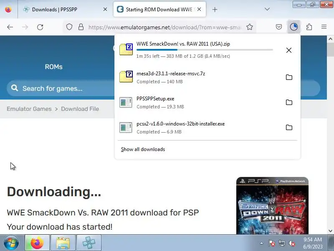The image size is (334, 251).
Task: Open the clock showing 9:54 AM
Action: [313, 243]
